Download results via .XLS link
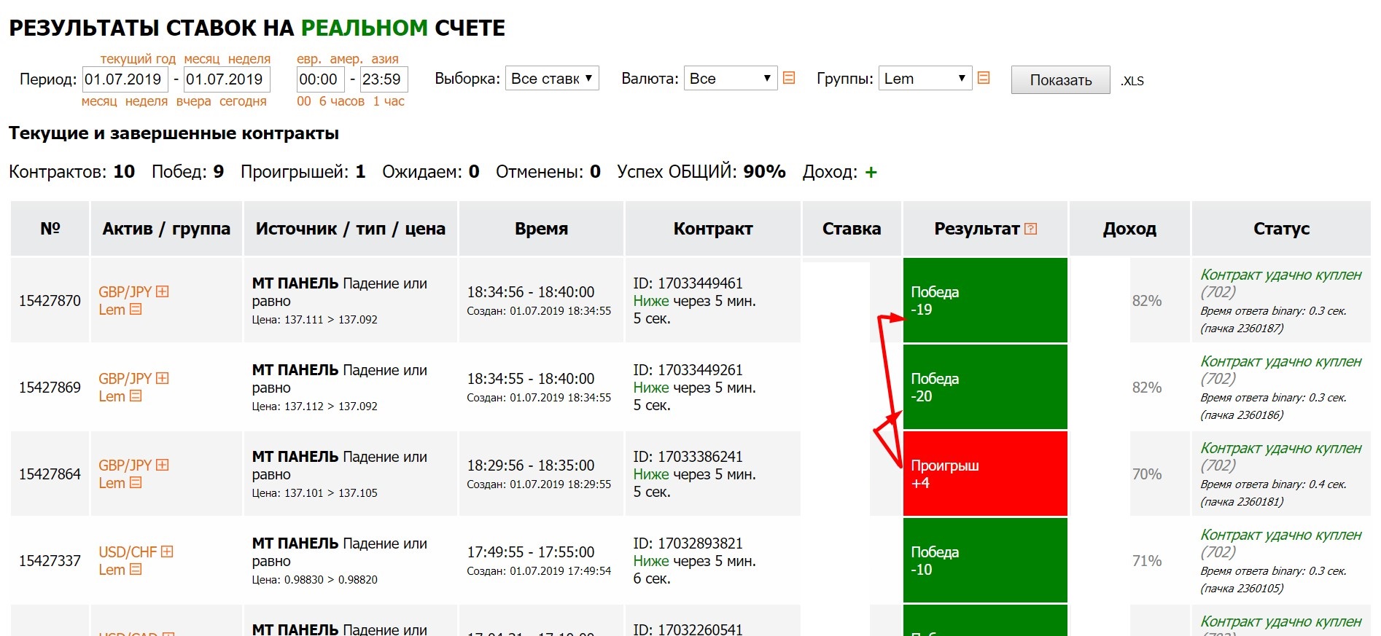The width and height of the screenshot is (1381, 636). tap(1132, 81)
